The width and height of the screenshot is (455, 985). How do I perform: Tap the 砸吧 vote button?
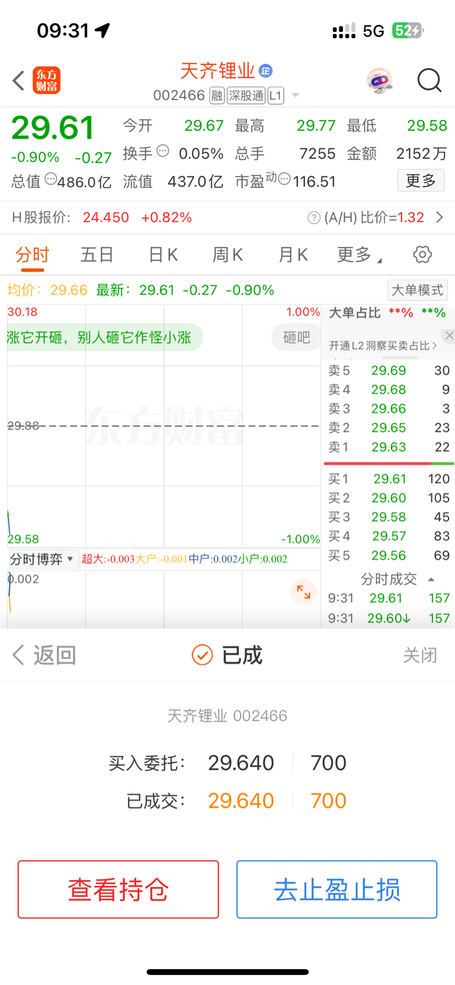coord(296,338)
